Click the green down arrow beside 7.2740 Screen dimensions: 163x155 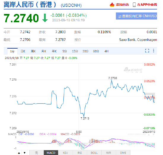pos(45,18)
